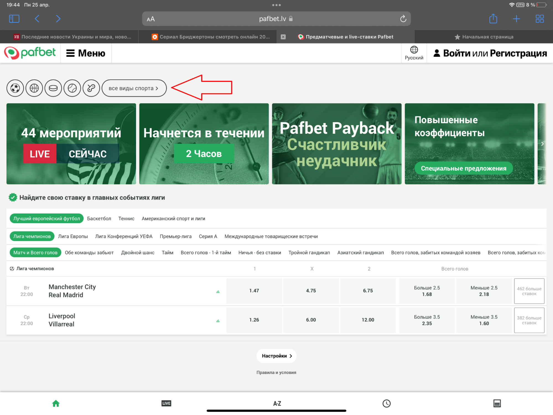Image resolution: width=553 pixels, height=415 pixels.
Task: Open the Русский language selector
Action: (x=414, y=53)
